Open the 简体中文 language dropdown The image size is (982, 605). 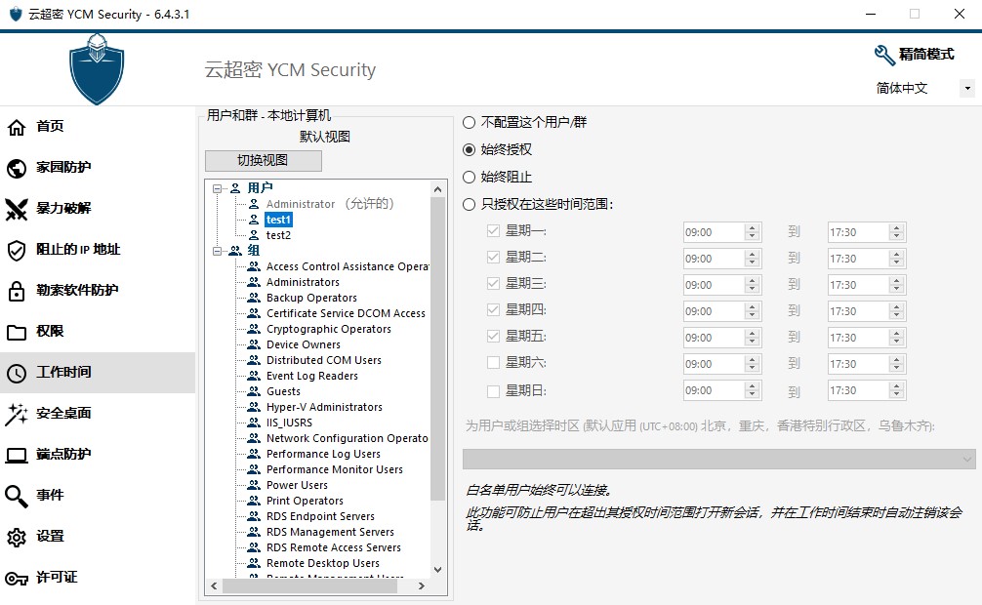point(967,88)
